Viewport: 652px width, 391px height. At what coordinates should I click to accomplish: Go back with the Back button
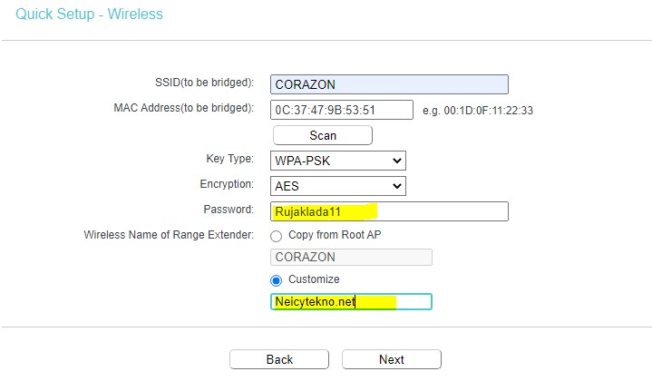[x=279, y=359]
